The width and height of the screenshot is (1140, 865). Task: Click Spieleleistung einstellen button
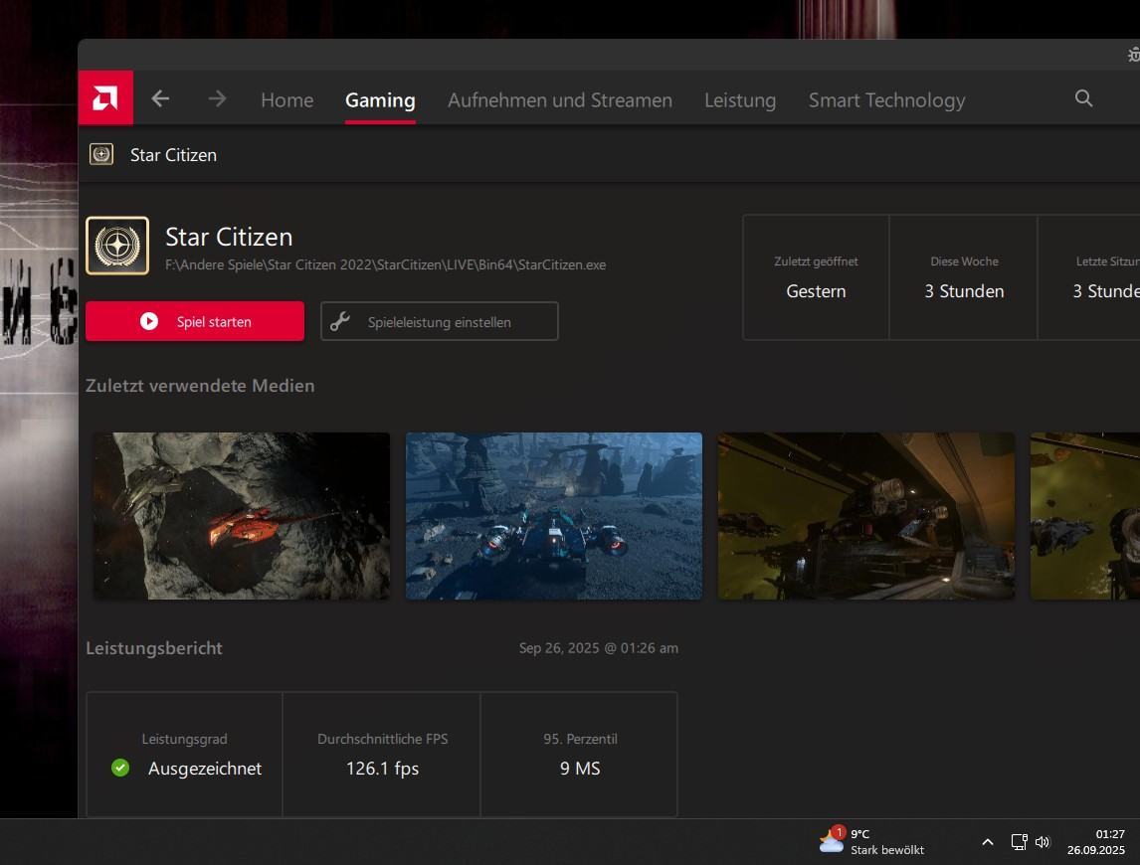click(439, 321)
